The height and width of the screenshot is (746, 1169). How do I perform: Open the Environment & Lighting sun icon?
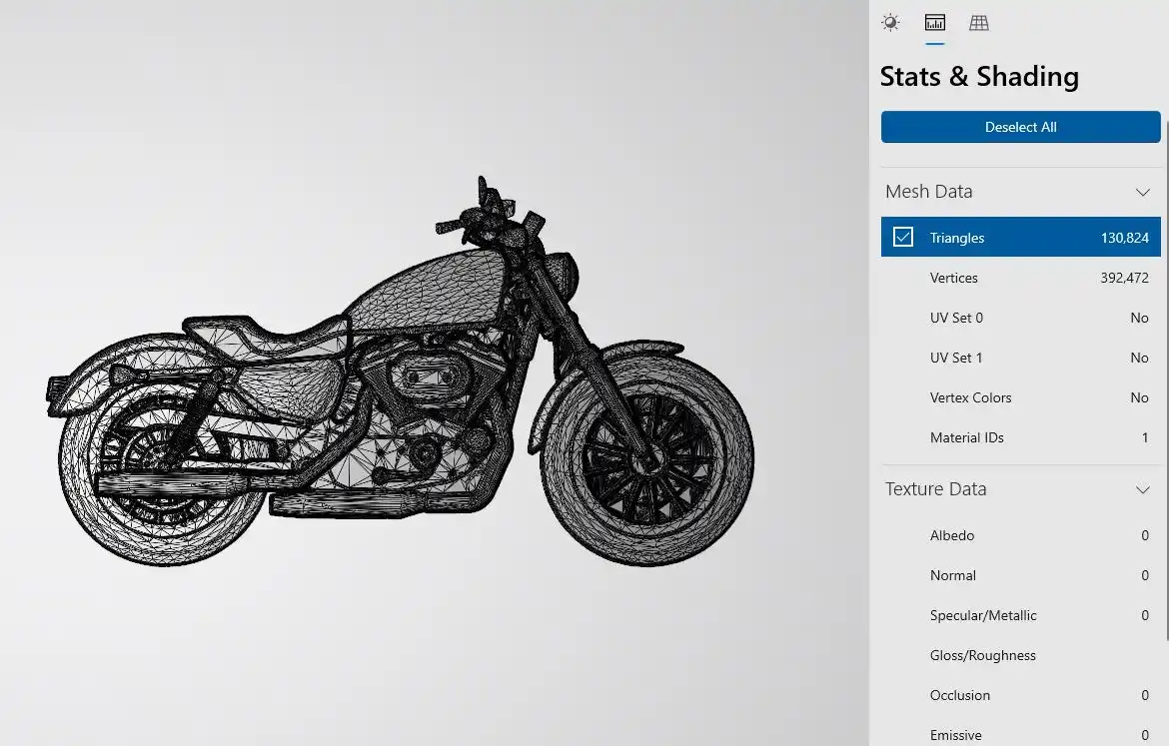(x=890, y=23)
